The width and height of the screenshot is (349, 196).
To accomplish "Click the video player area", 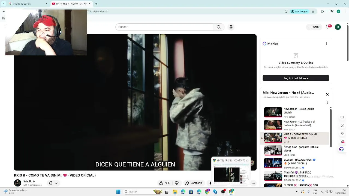I will tap(135, 102).
